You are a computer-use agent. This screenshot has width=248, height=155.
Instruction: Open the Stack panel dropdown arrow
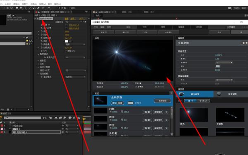(171, 93)
